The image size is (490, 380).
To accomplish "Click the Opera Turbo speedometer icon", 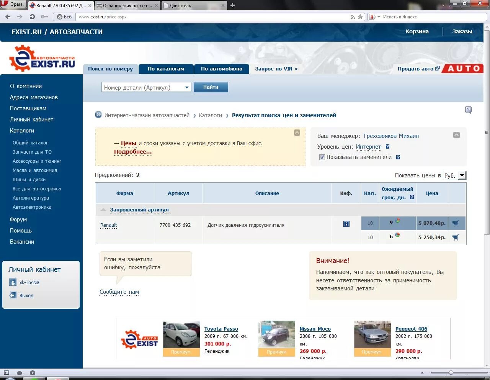I will click(x=33, y=373).
